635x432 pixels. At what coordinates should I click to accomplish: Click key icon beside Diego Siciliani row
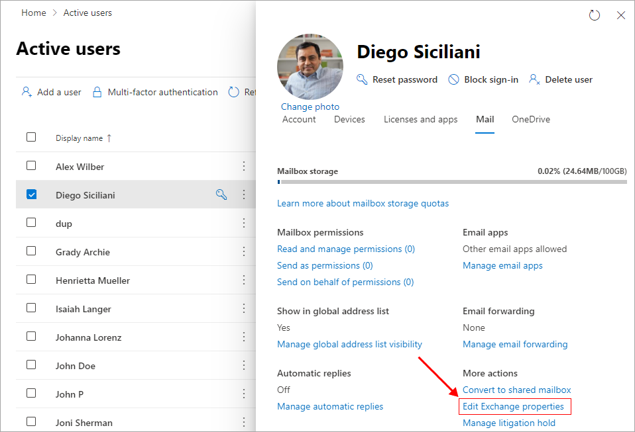(x=221, y=194)
